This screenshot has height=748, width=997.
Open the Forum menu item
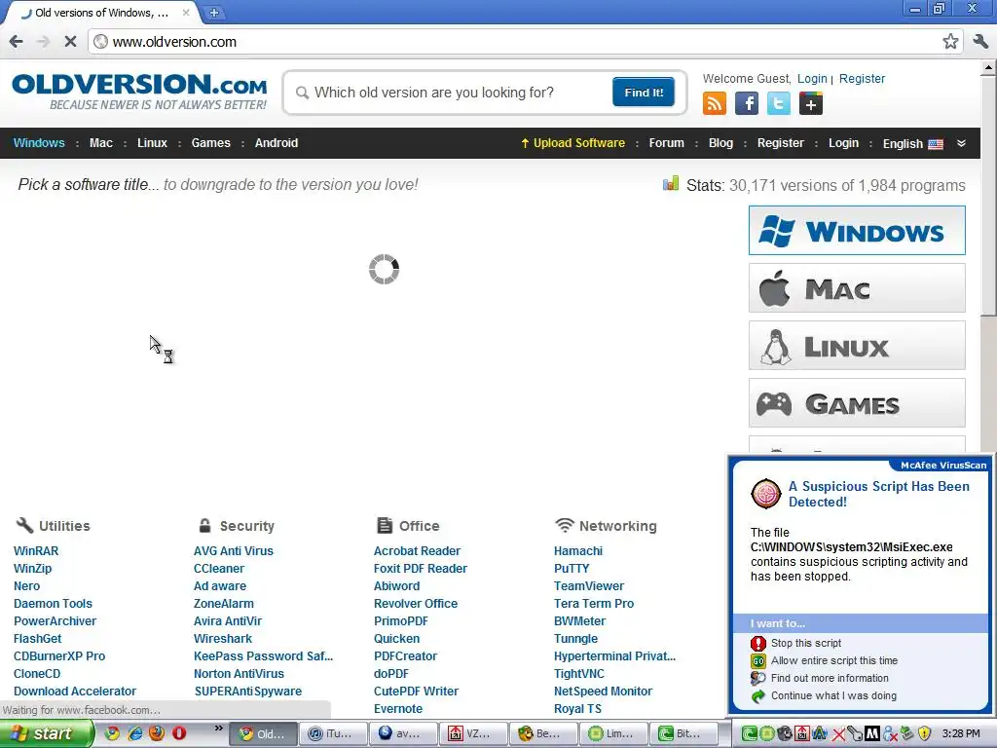pos(666,143)
